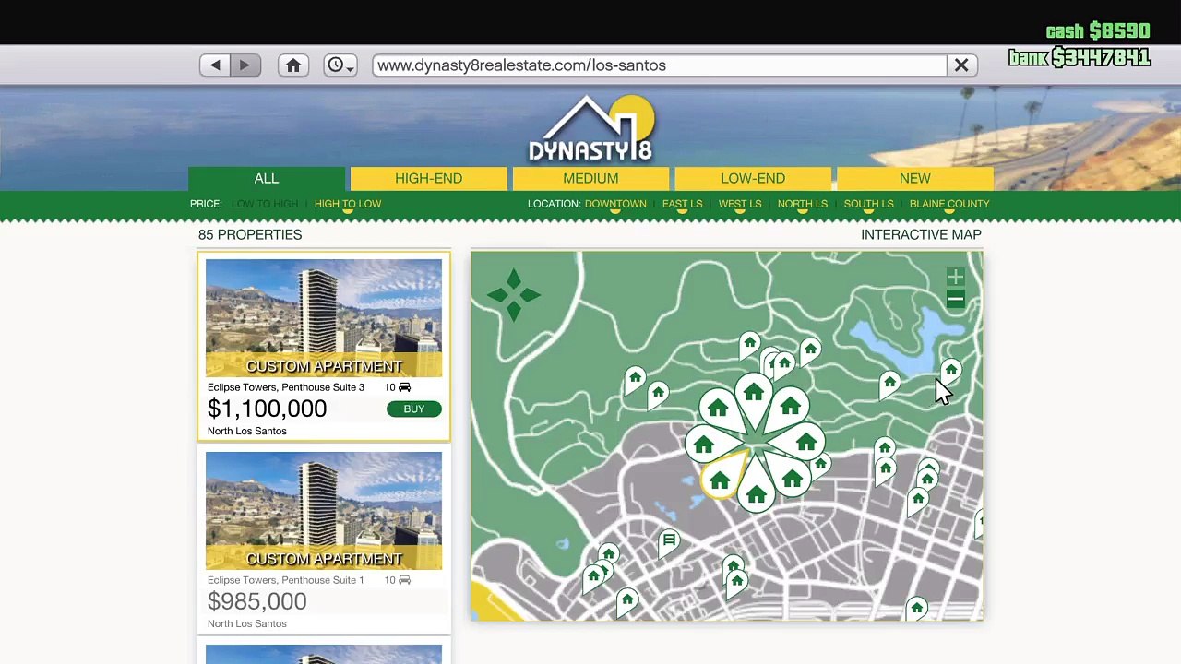Click the 10-car garage icon for Suite 3

coord(404,387)
